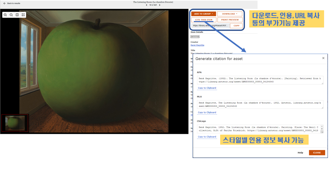Click Help in the citation dialog

coord(300,153)
